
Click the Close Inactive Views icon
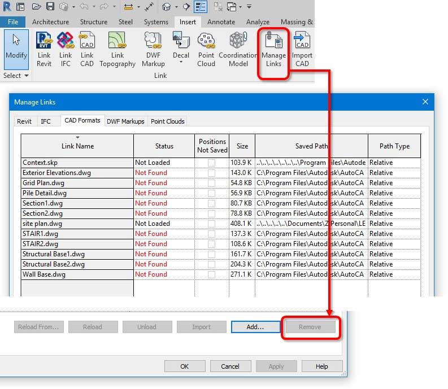tap(218, 7)
